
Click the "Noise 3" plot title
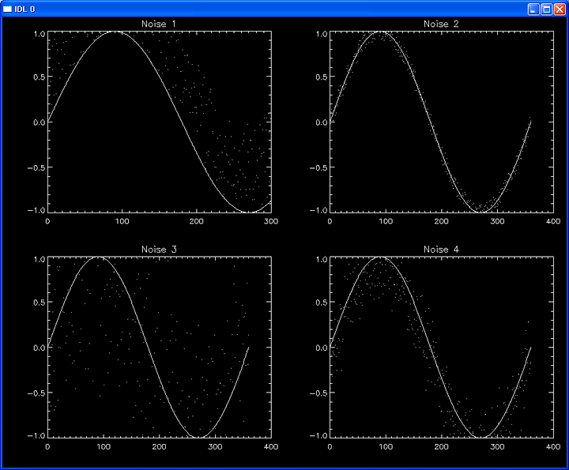[x=159, y=250]
